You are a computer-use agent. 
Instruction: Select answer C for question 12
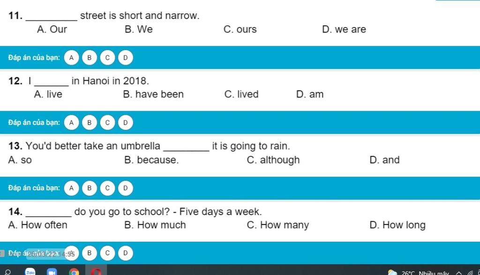tap(107, 123)
